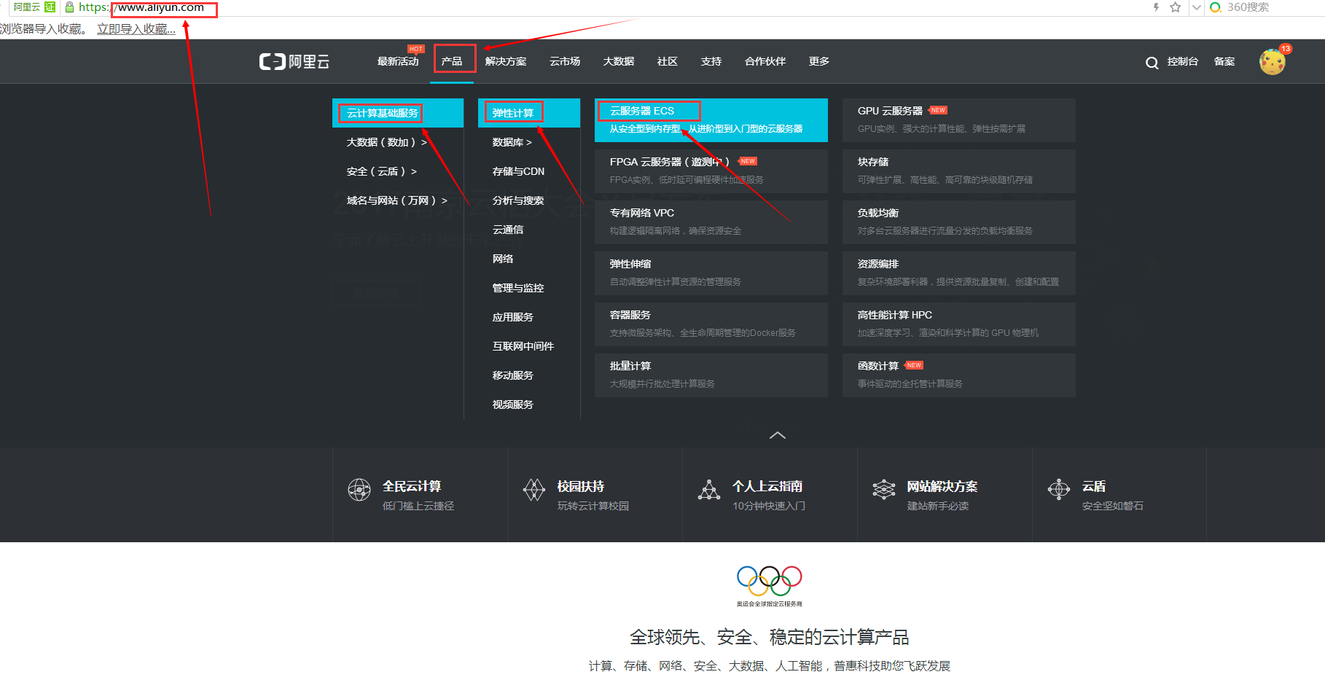
Task: Open the search magnifier icon
Action: pyautogui.click(x=1152, y=63)
